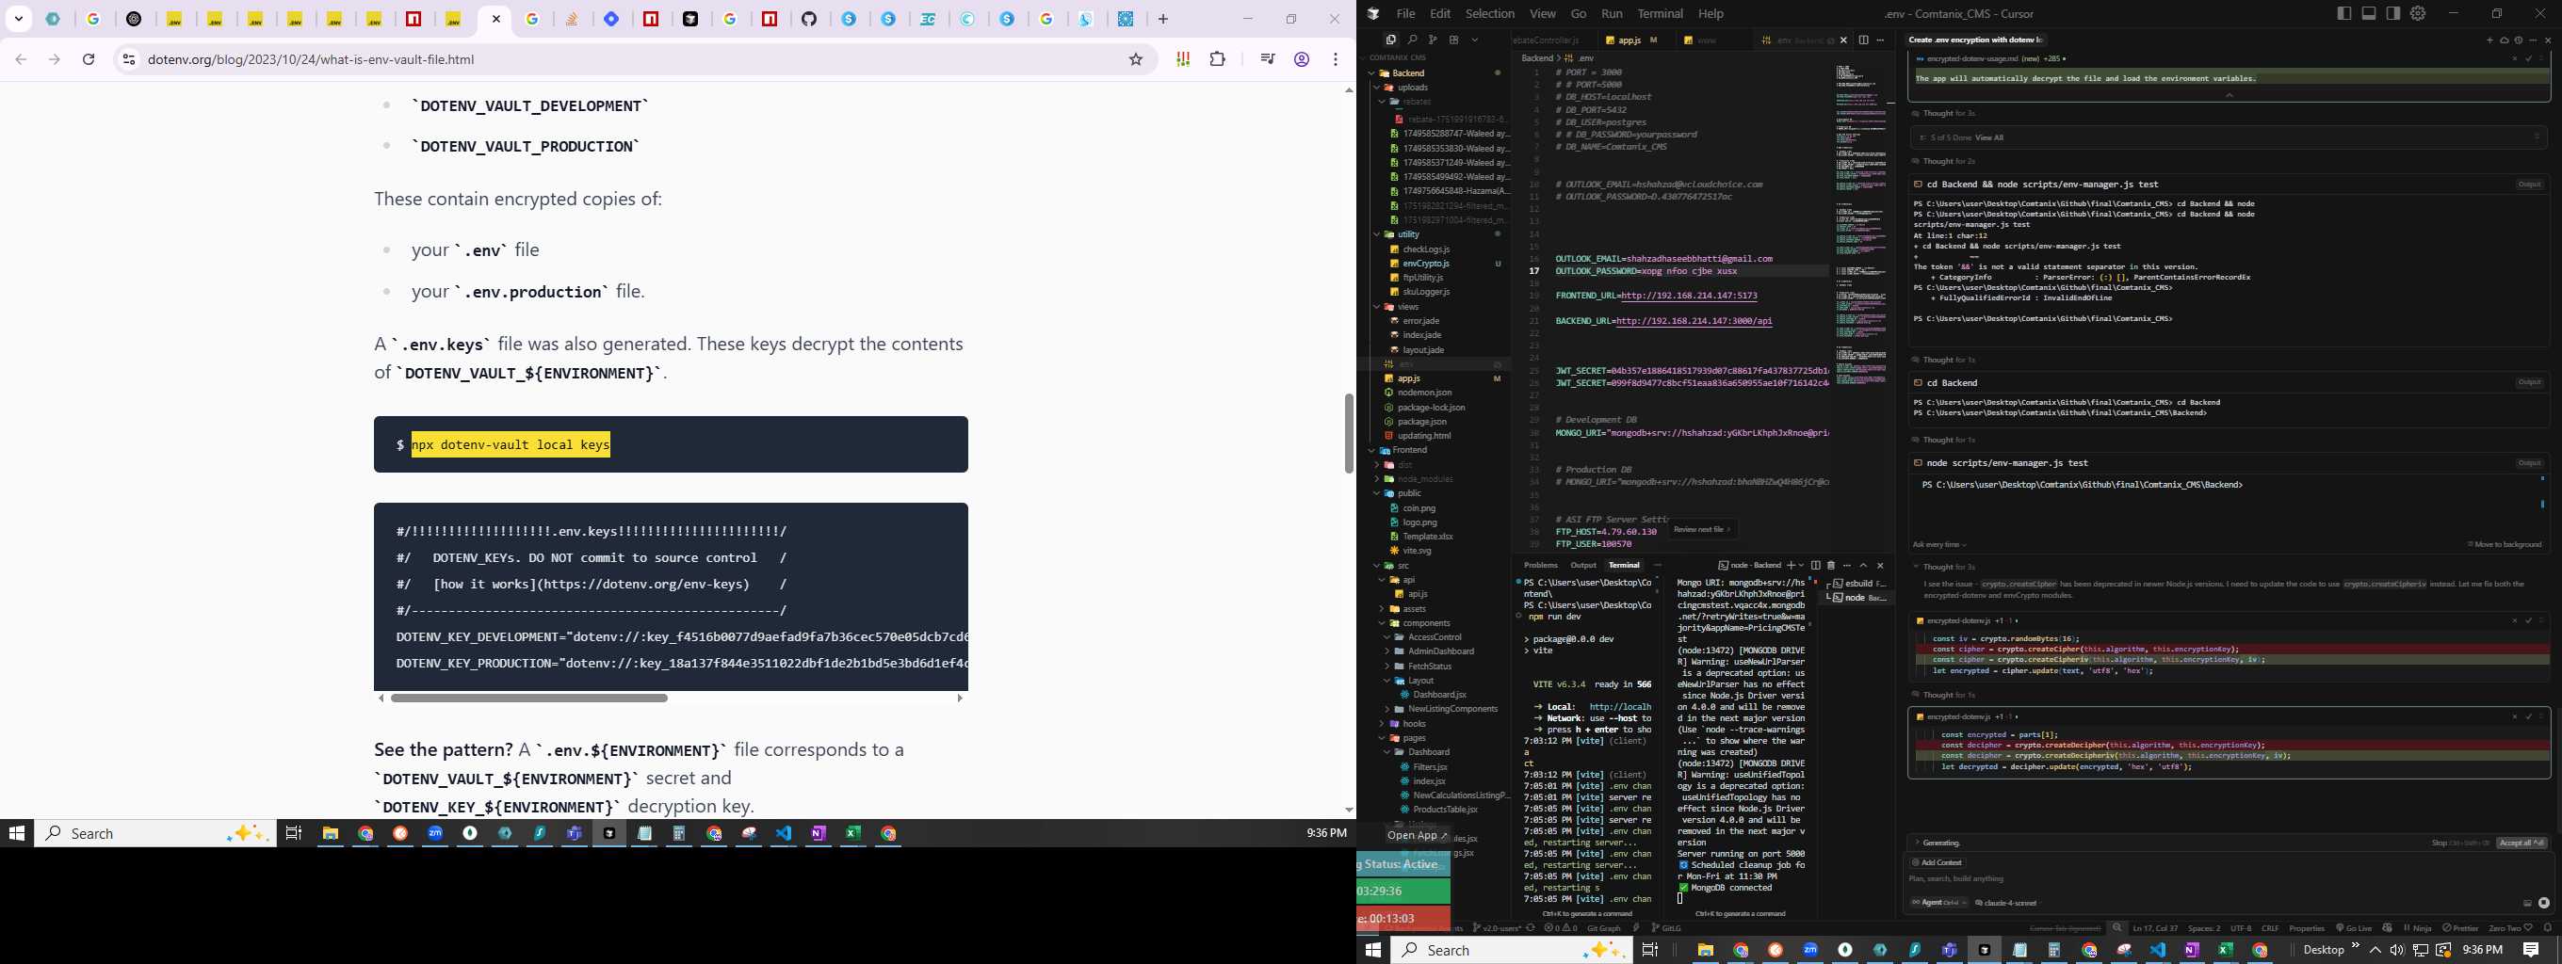
Task: Open Chrome tab search dropdown arrow
Action: (x=19, y=19)
